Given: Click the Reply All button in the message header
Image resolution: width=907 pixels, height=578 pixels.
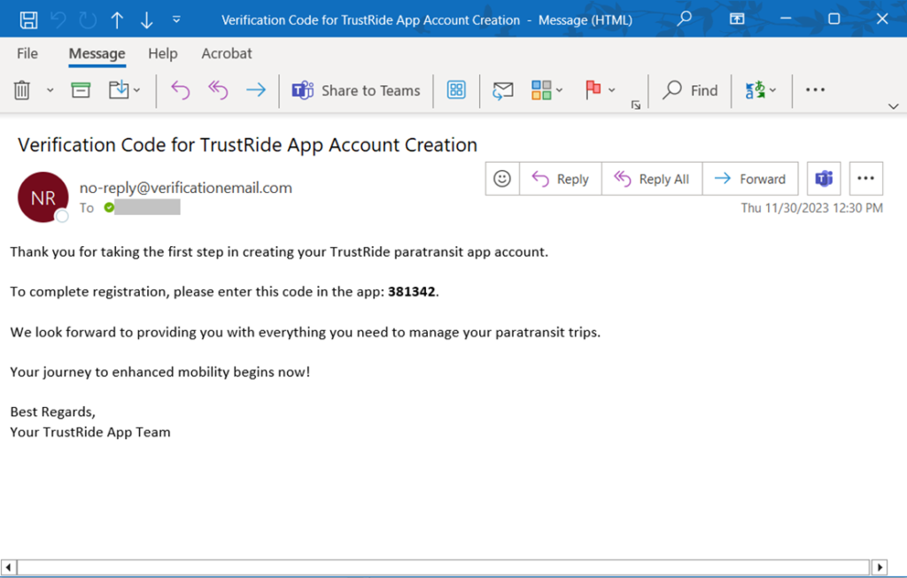Looking at the screenshot, I should click(x=652, y=179).
